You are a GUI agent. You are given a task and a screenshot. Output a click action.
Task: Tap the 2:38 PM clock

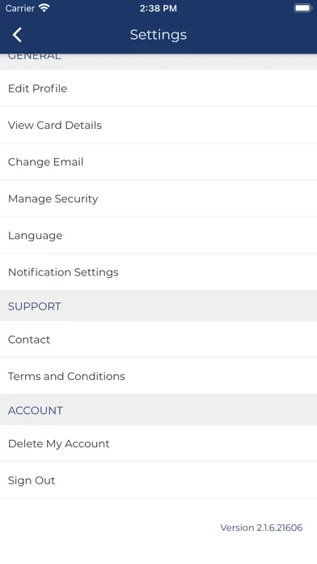pyautogui.click(x=158, y=8)
